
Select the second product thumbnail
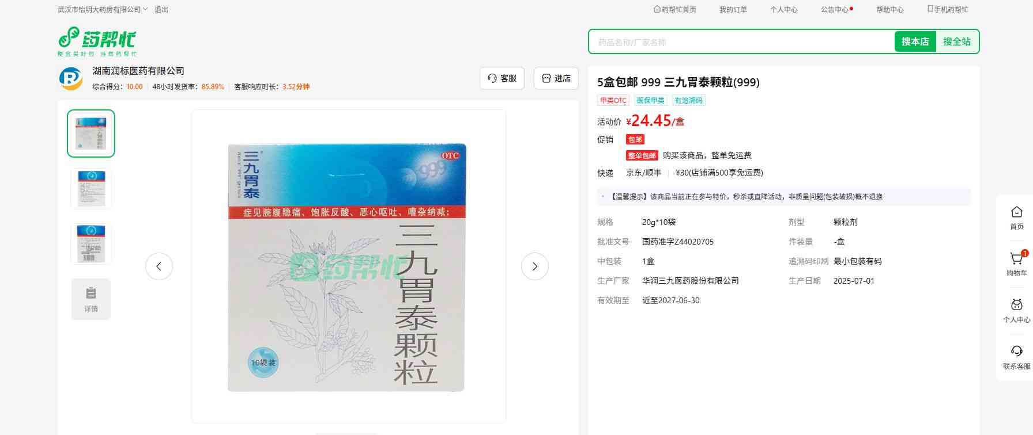pyautogui.click(x=91, y=188)
